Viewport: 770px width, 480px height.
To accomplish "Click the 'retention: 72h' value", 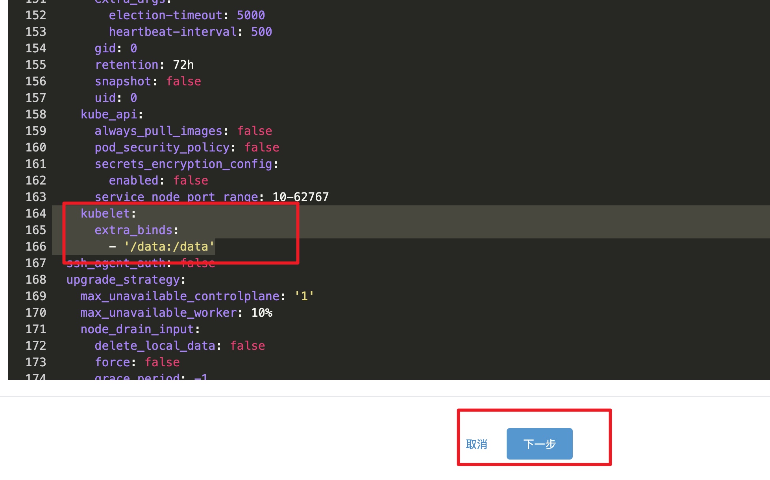I will click(183, 65).
